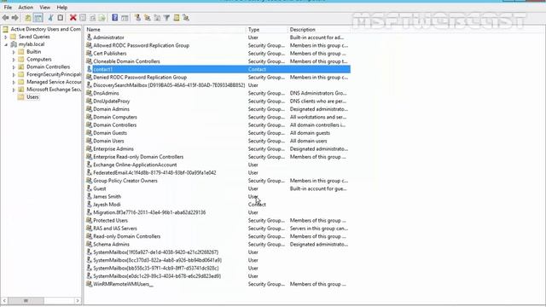The height and width of the screenshot is (307, 546).
Task: Click tree pane horizontal scrollbar thumb
Action: click(26, 300)
